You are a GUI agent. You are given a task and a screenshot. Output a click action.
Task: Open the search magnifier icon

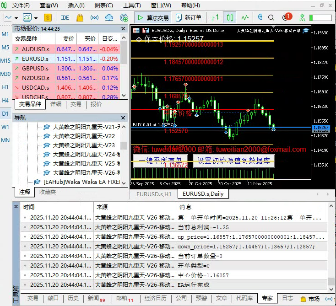(271, 18)
